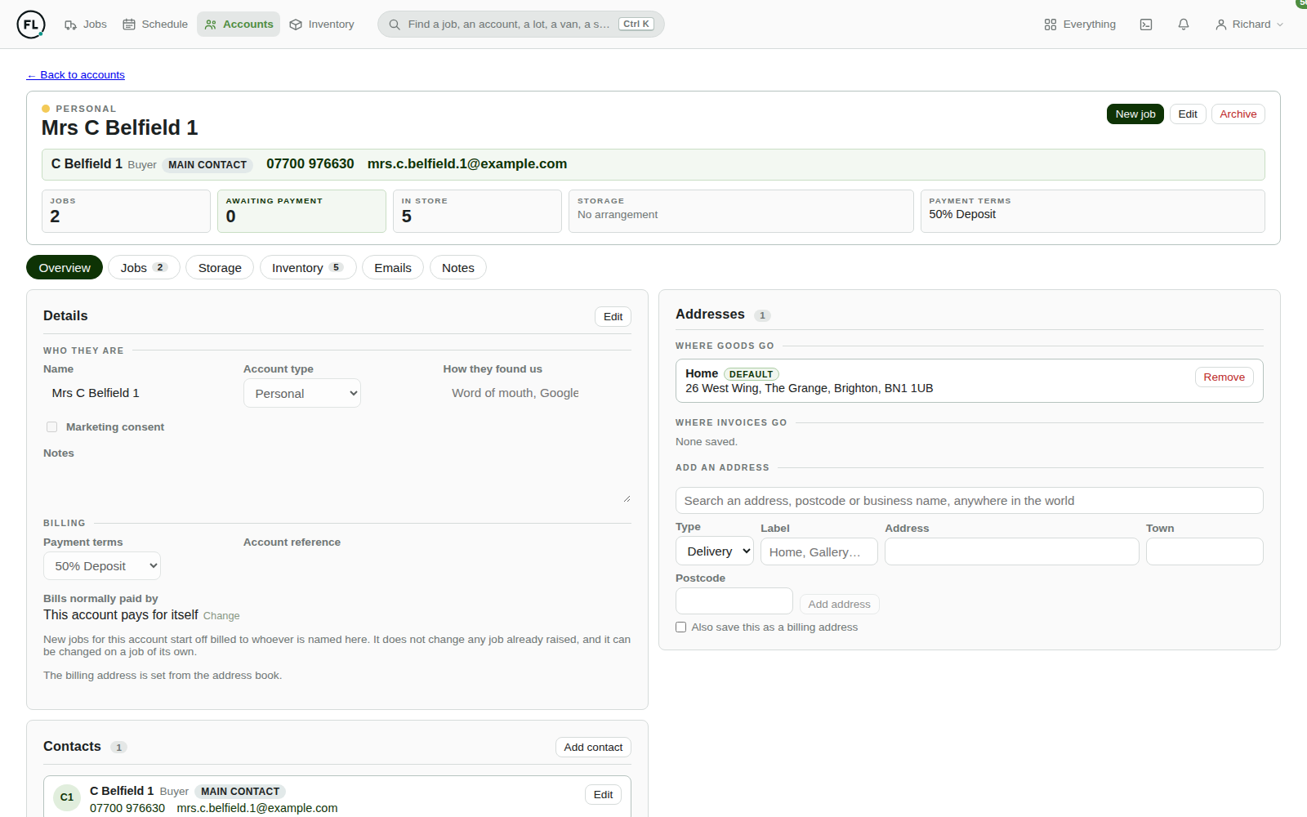This screenshot has height=817, width=1307.
Task: Switch to the Storage tab
Action: [x=220, y=267]
